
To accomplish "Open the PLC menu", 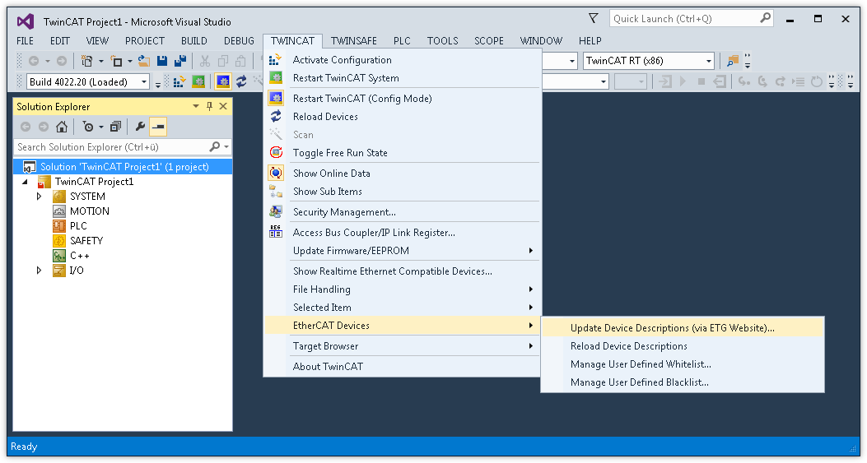I will 402,41.
